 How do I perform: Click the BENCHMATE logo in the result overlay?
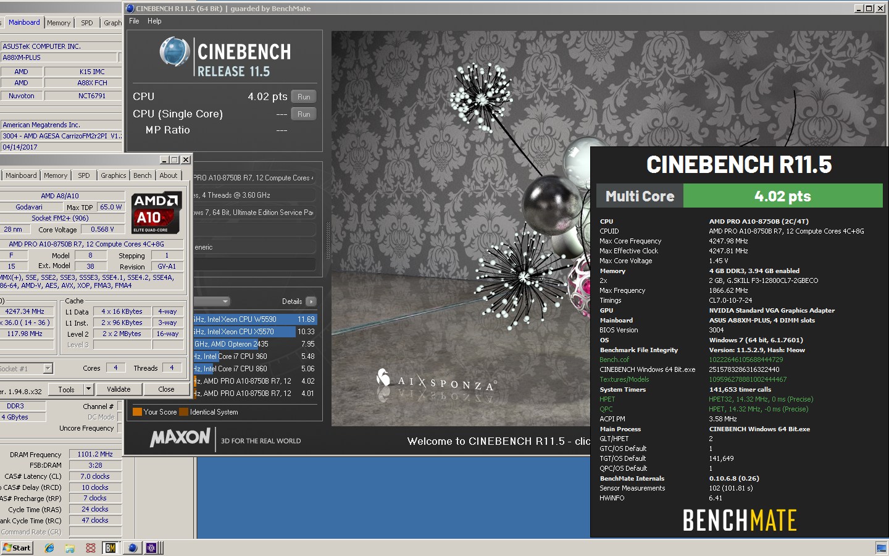click(740, 520)
